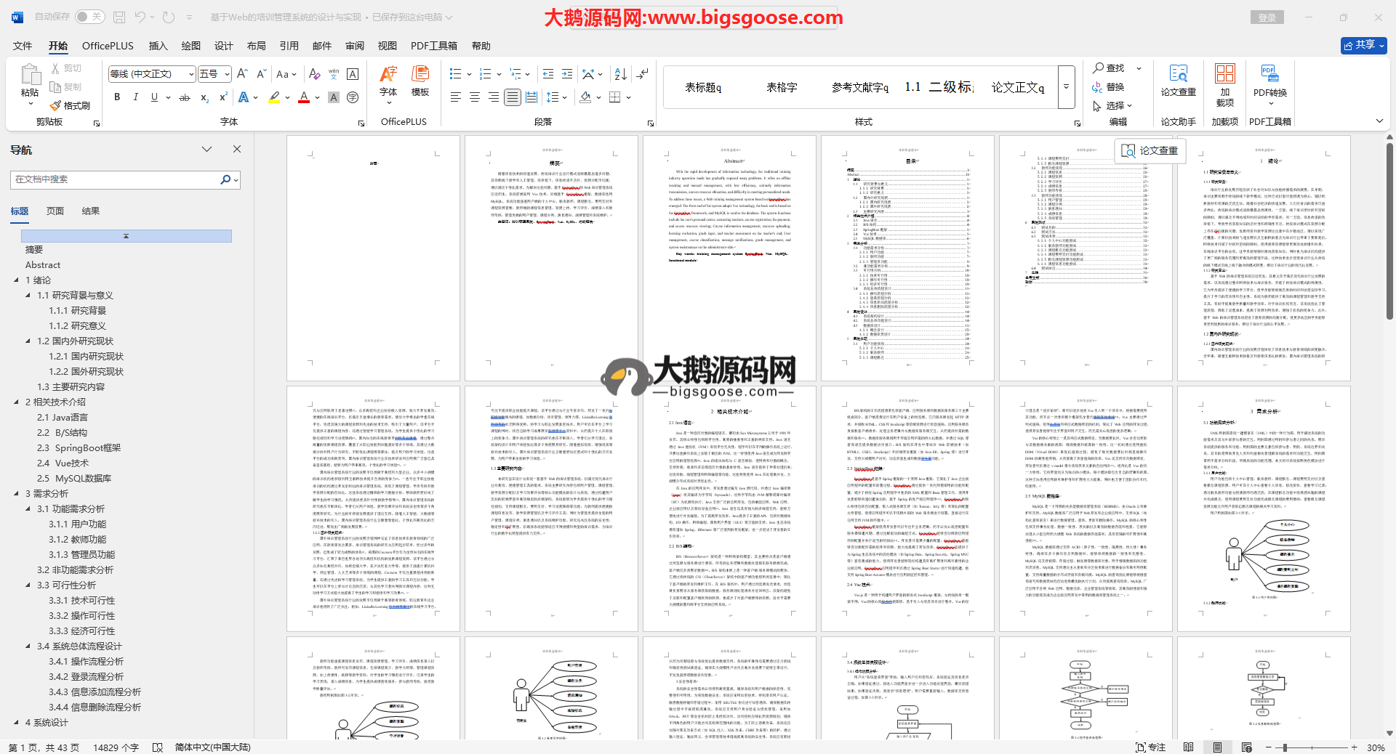The width and height of the screenshot is (1396, 754).
Task: Center-align the paragraph text
Action: (x=475, y=97)
